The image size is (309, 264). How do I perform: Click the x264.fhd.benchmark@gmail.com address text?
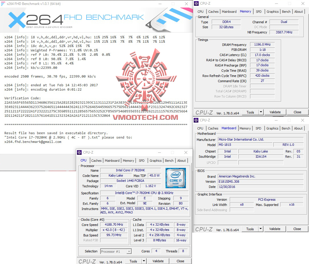point(33,142)
